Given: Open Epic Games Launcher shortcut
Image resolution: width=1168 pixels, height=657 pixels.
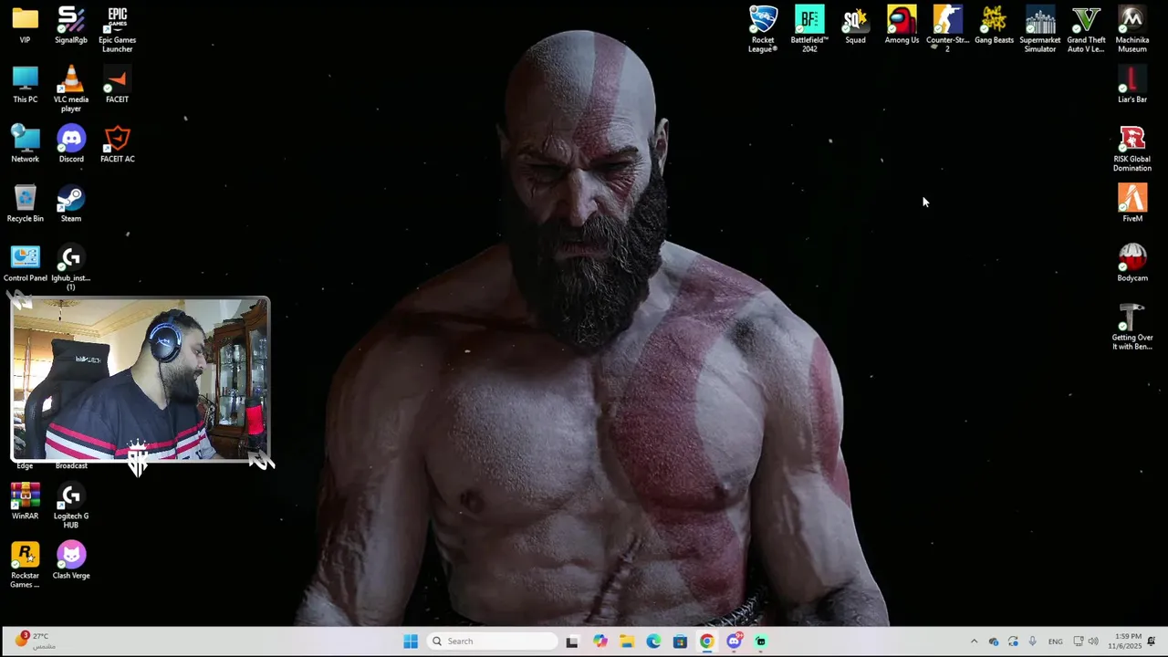Looking at the screenshot, I should point(117,29).
